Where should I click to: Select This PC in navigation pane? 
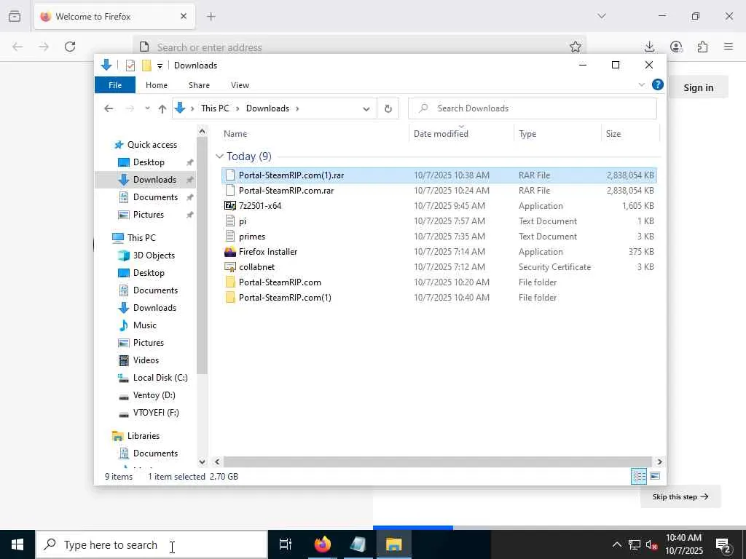click(x=141, y=238)
